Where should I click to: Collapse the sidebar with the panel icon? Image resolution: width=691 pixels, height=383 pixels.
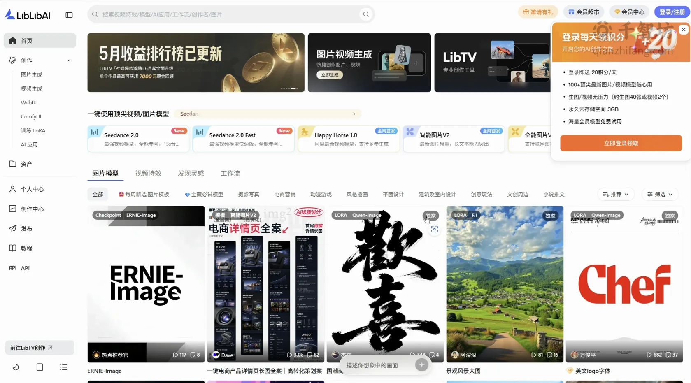click(69, 15)
